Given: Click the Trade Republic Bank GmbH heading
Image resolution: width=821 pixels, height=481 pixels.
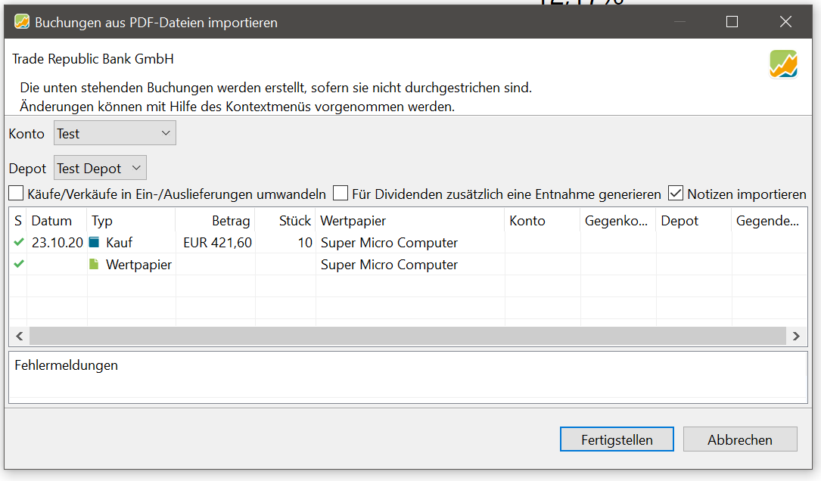Looking at the screenshot, I should coord(92,59).
